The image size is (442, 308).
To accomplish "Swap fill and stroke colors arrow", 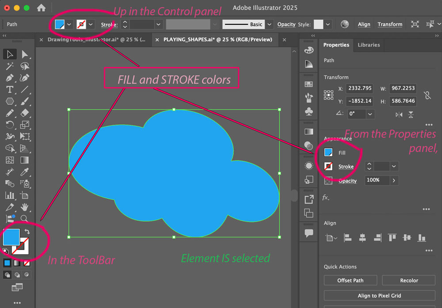I will pyautogui.click(x=27, y=232).
